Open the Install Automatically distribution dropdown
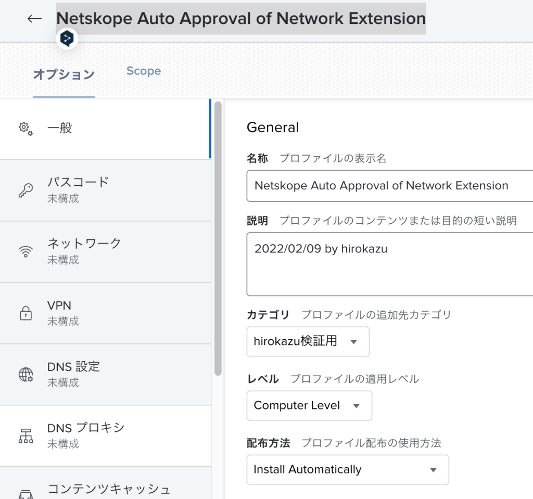Viewport: 533px width, 499px height. coord(348,469)
